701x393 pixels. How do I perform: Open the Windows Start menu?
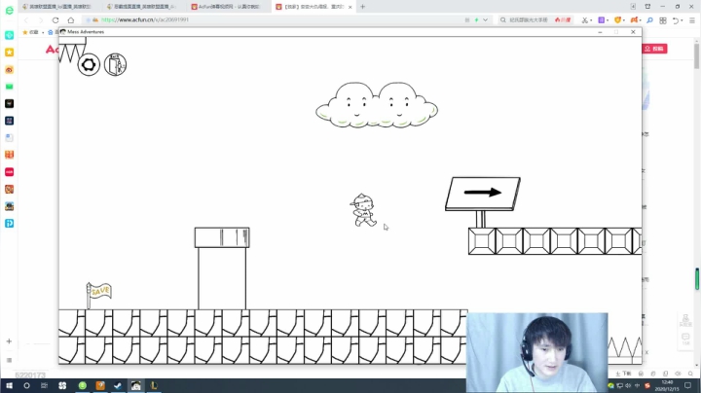(9, 385)
